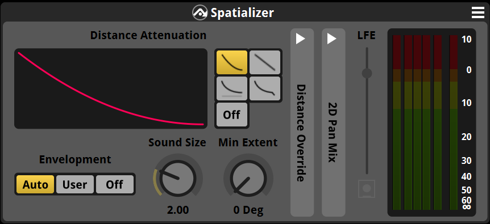The image size is (490, 224).
Task: Click the LFE speaker icon below the slider
Action: tap(367, 189)
